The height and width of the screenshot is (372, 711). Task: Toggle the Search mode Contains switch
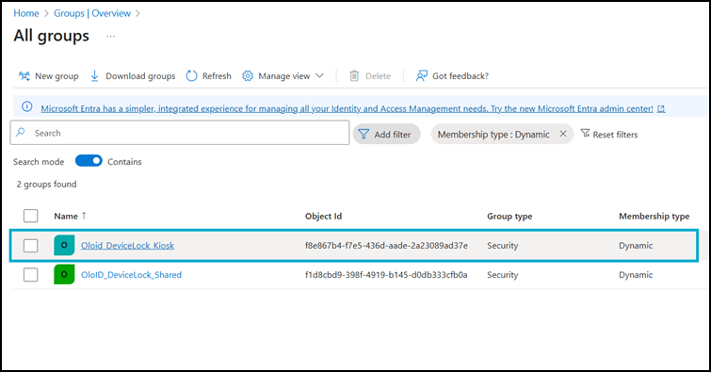89,161
